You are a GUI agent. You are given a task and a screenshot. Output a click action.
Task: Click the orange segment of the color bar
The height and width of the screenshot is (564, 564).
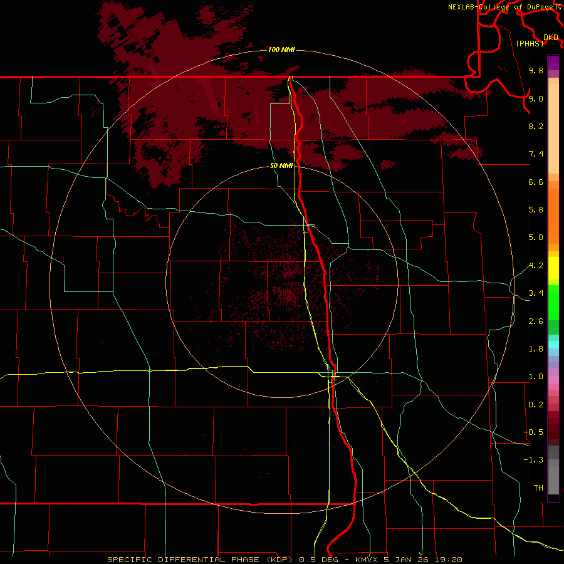(x=553, y=216)
